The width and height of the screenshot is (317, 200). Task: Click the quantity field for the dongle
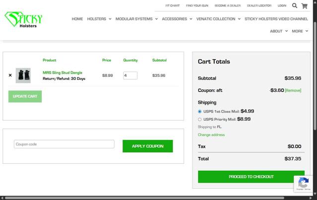130,75
